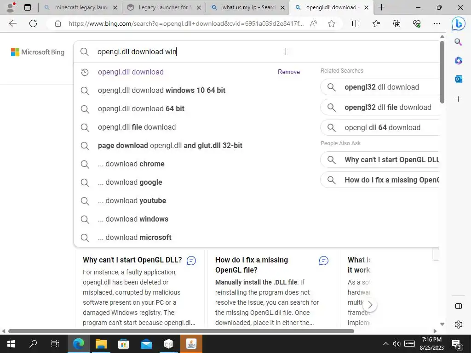The image size is (471, 353).
Task: Start Read aloud from the address bar
Action: [313, 23]
